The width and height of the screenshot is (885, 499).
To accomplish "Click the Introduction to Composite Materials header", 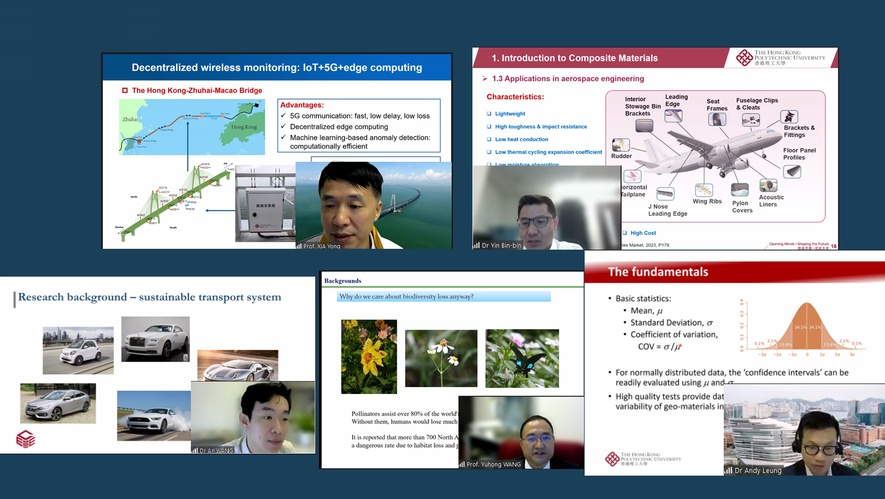I will click(x=574, y=58).
